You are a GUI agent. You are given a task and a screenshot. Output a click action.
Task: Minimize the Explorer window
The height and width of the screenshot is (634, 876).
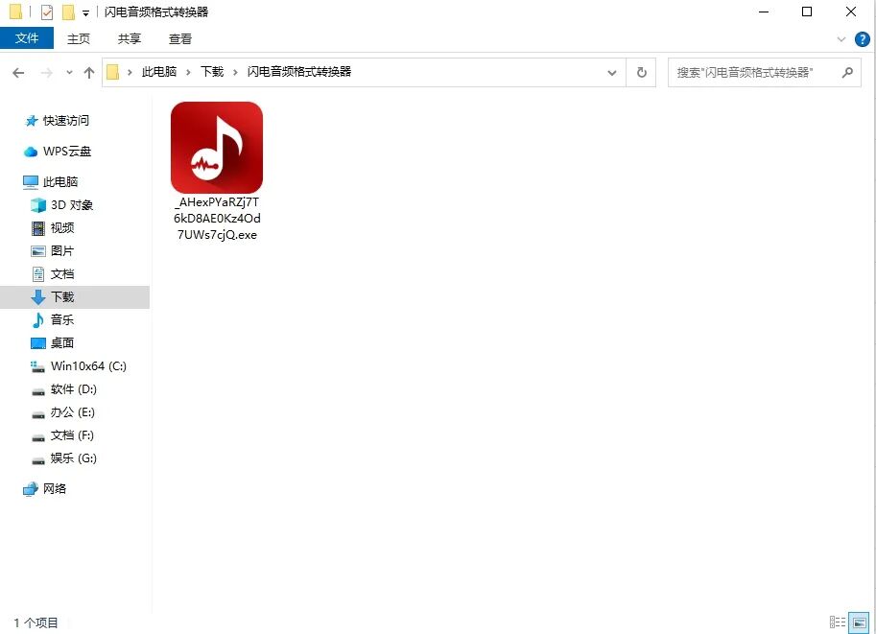pyautogui.click(x=764, y=12)
